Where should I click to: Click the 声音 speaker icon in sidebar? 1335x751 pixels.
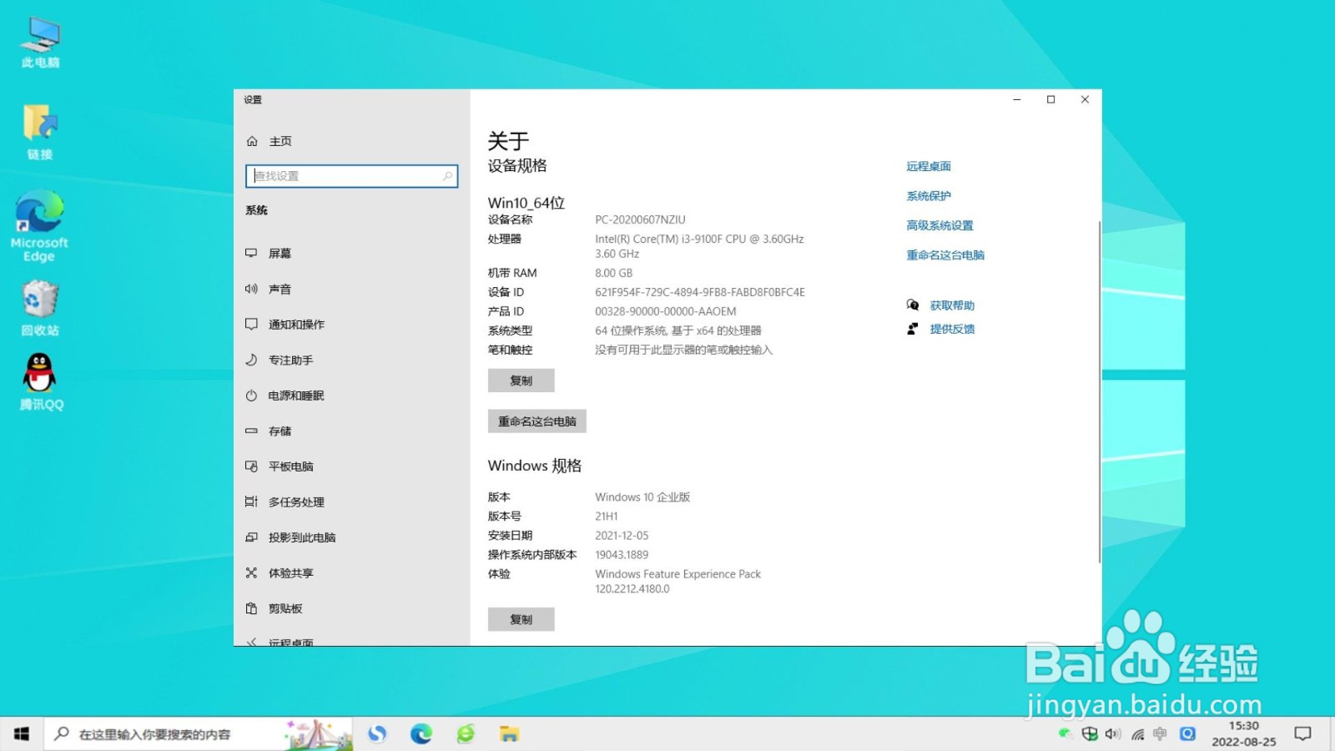click(x=251, y=289)
